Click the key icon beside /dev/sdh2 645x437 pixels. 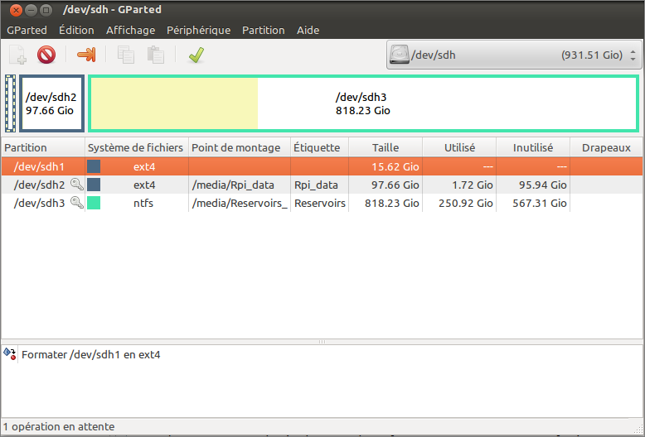pyautogui.click(x=76, y=185)
